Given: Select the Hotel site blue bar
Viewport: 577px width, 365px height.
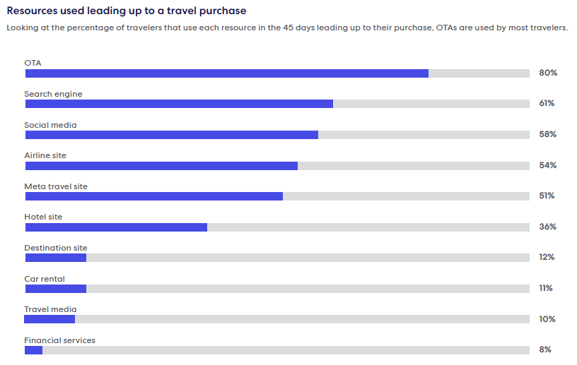Looking at the screenshot, I should pos(116,227).
